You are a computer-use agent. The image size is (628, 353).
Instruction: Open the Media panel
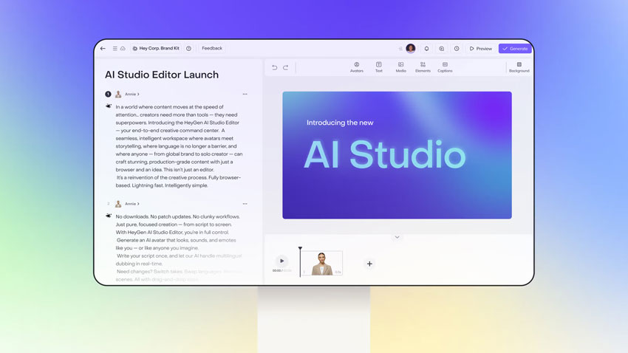[400, 67]
